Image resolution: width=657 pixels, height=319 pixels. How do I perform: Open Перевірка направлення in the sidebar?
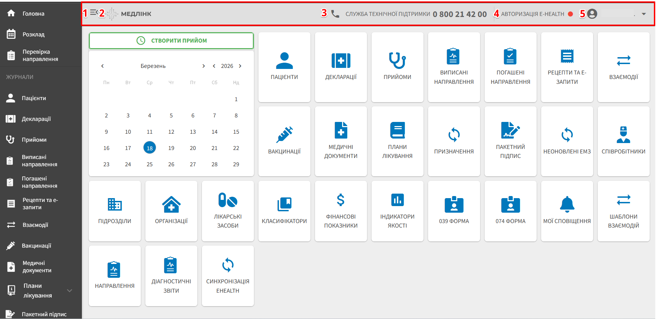click(40, 55)
